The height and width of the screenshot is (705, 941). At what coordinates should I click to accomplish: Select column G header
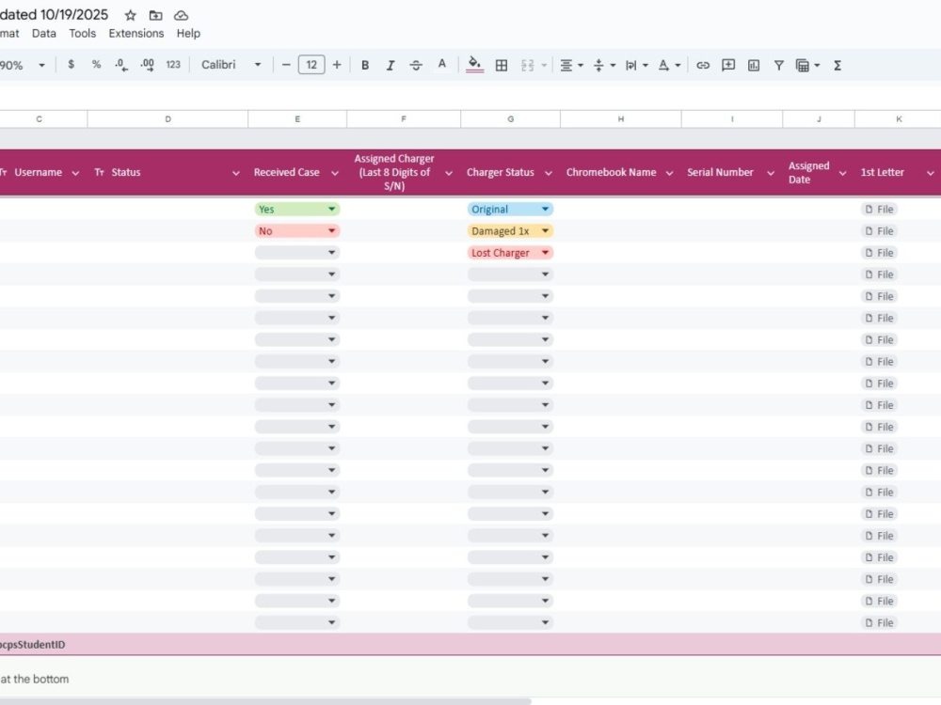click(510, 119)
